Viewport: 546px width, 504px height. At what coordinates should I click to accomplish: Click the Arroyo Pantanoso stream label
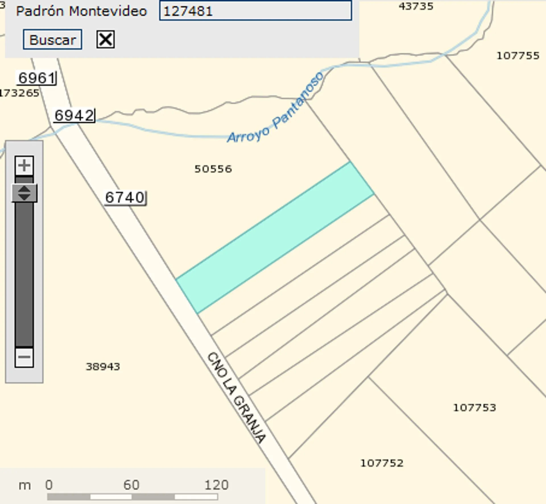click(275, 108)
